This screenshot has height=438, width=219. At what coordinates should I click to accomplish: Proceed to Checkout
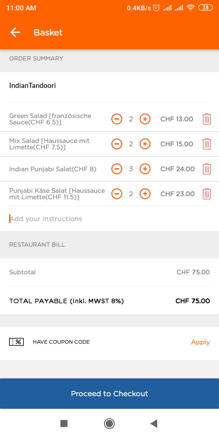(109, 394)
